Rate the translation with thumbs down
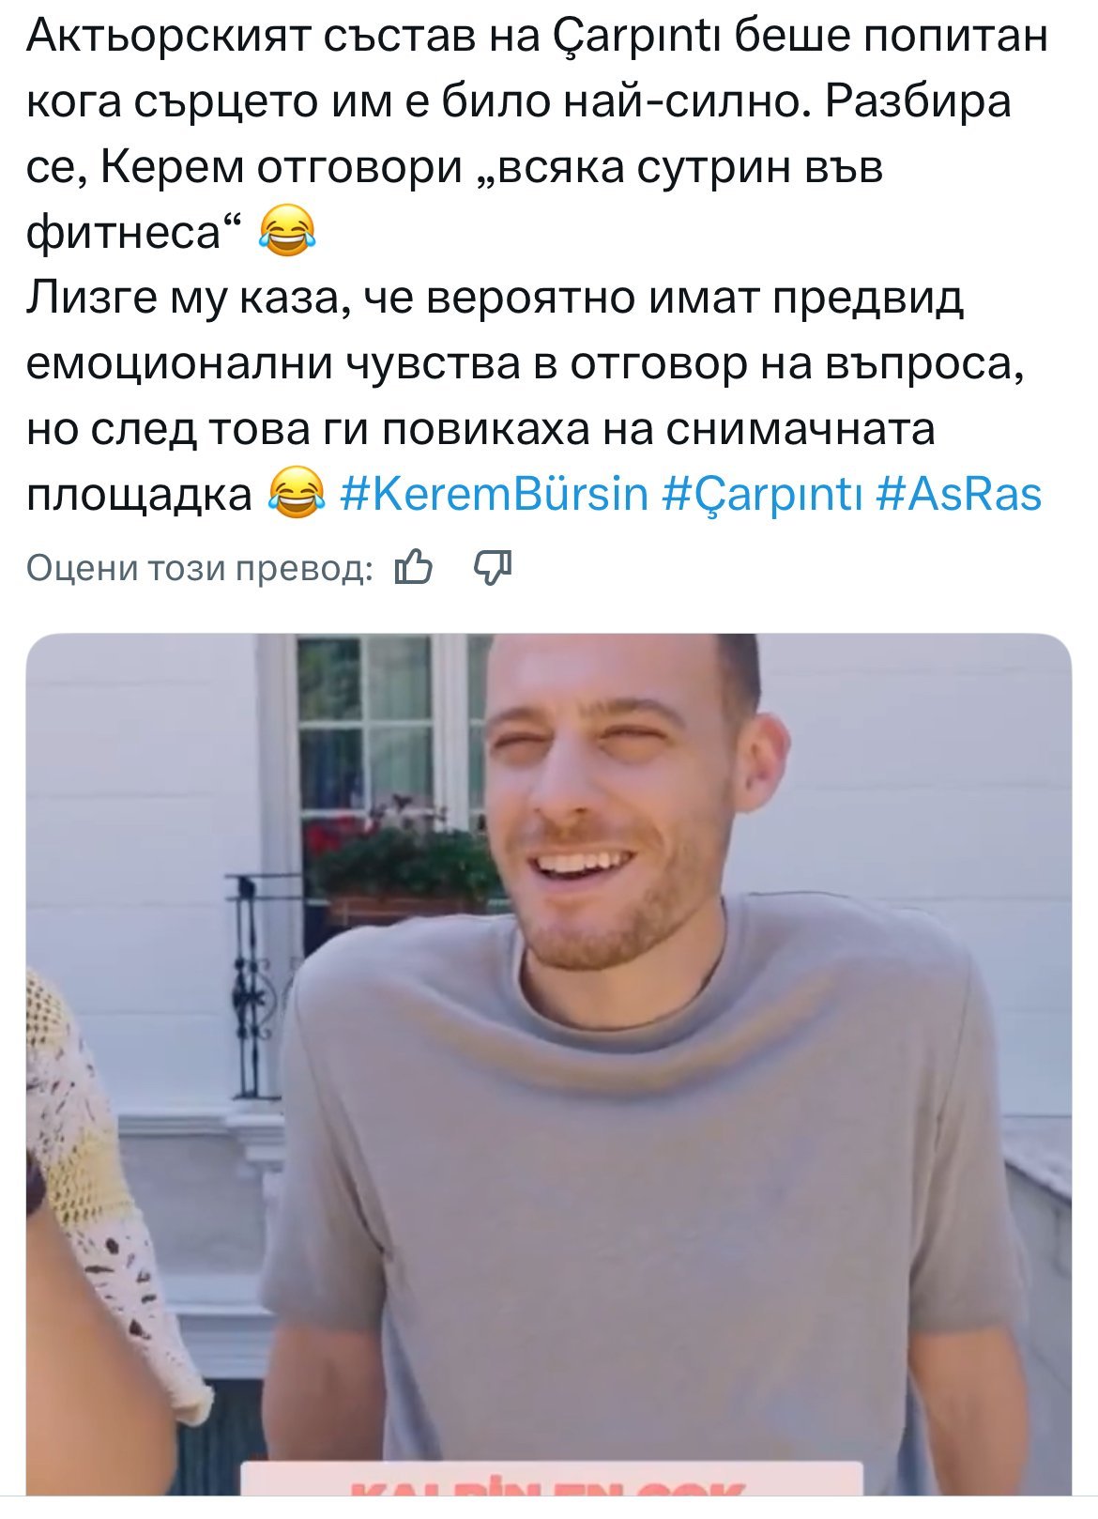Viewport: 1098px width, 1519px height. coord(494,567)
